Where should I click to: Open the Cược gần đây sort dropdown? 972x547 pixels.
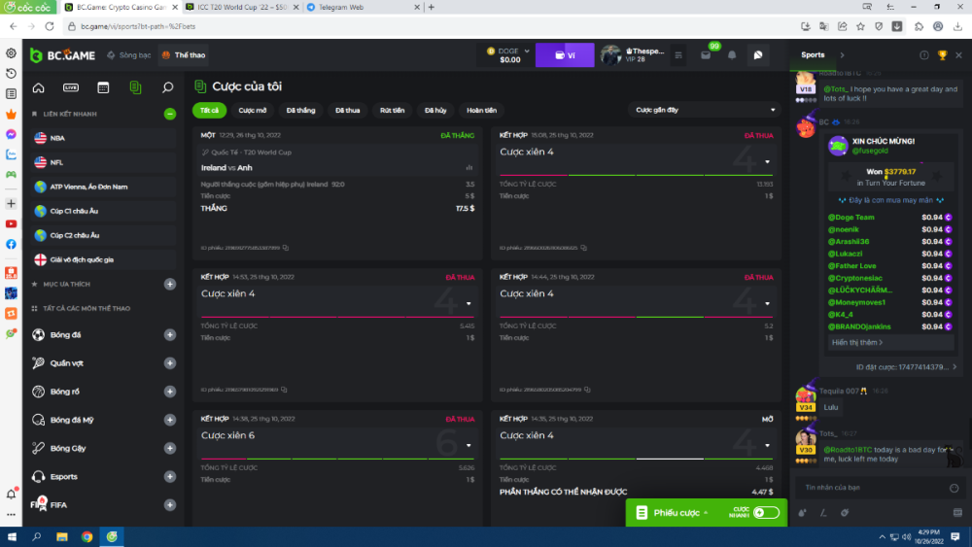[x=705, y=110]
